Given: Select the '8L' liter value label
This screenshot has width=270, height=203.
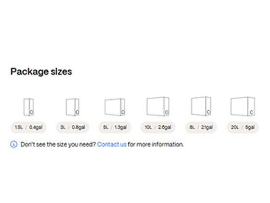Looking at the screenshot, I should click(192, 128).
